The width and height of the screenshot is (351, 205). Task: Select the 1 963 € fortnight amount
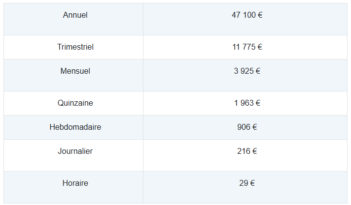(x=247, y=103)
